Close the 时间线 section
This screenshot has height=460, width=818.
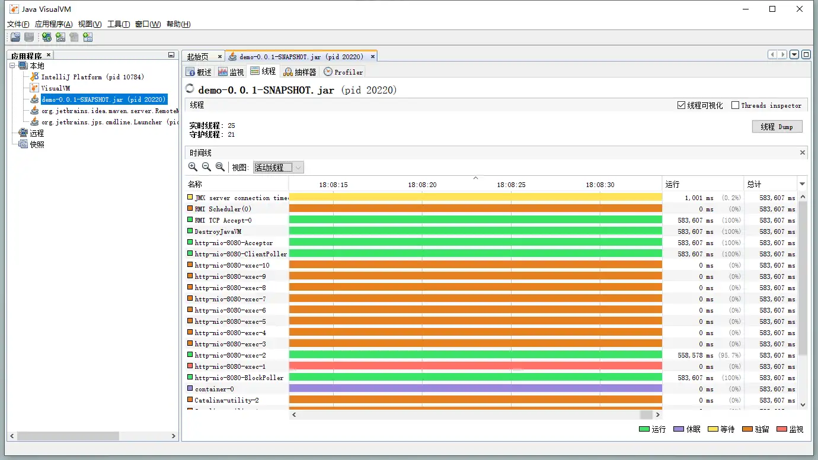coord(803,153)
